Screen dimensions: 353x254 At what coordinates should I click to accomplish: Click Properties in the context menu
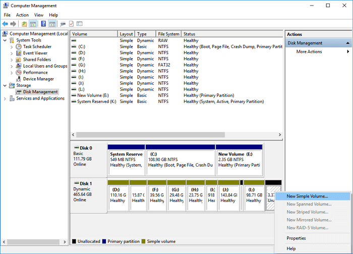point(296,238)
